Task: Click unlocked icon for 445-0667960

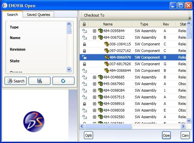Action: click(84, 84)
